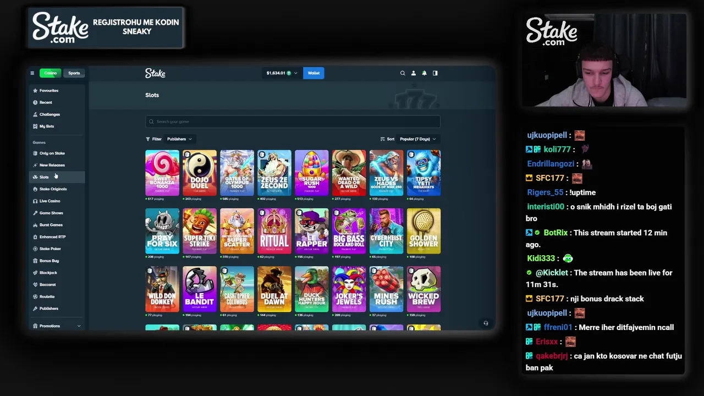Image resolution: width=704 pixels, height=396 pixels.
Task: Open the Pray For Six game
Action: tap(162, 231)
